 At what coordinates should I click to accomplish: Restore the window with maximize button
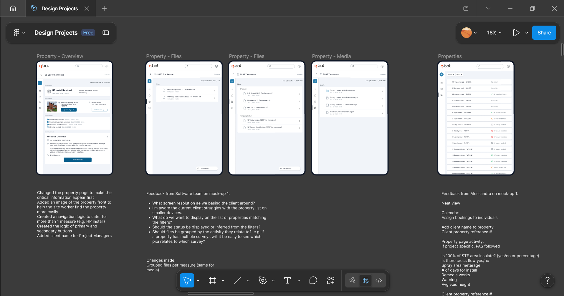pos(532,9)
